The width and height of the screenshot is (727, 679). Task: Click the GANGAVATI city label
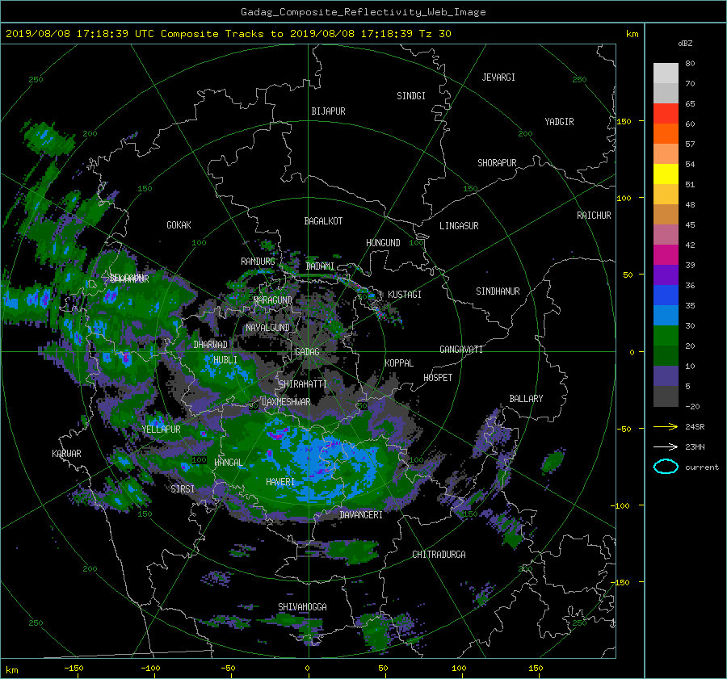coord(461,350)
